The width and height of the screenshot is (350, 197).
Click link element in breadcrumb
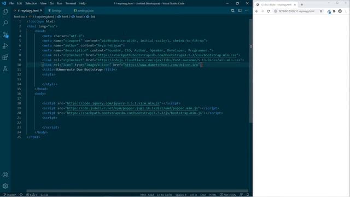tap(93, 17)
